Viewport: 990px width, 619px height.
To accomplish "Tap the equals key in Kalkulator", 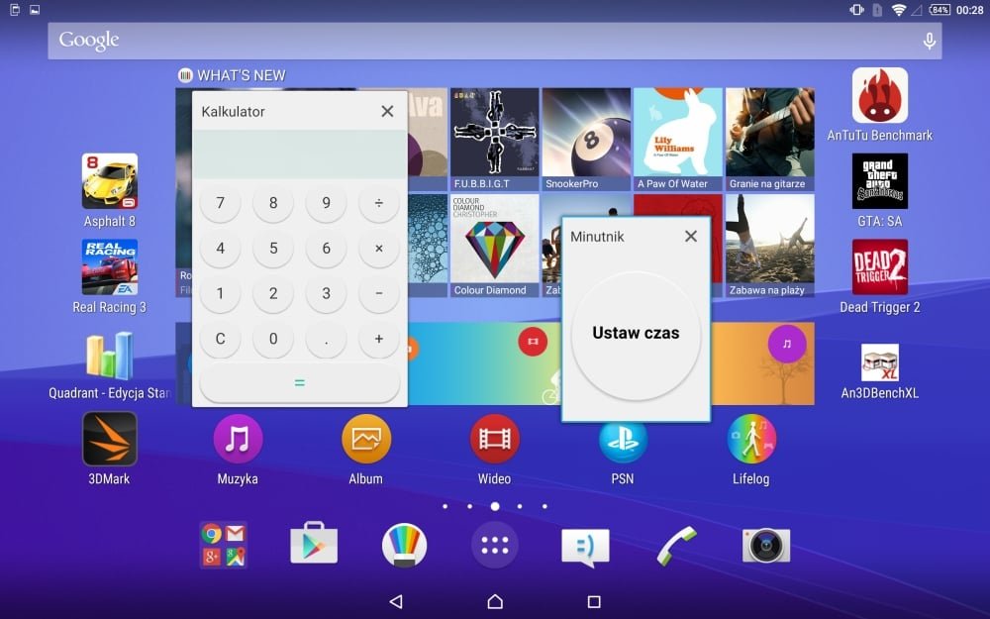I will (300, 382).
